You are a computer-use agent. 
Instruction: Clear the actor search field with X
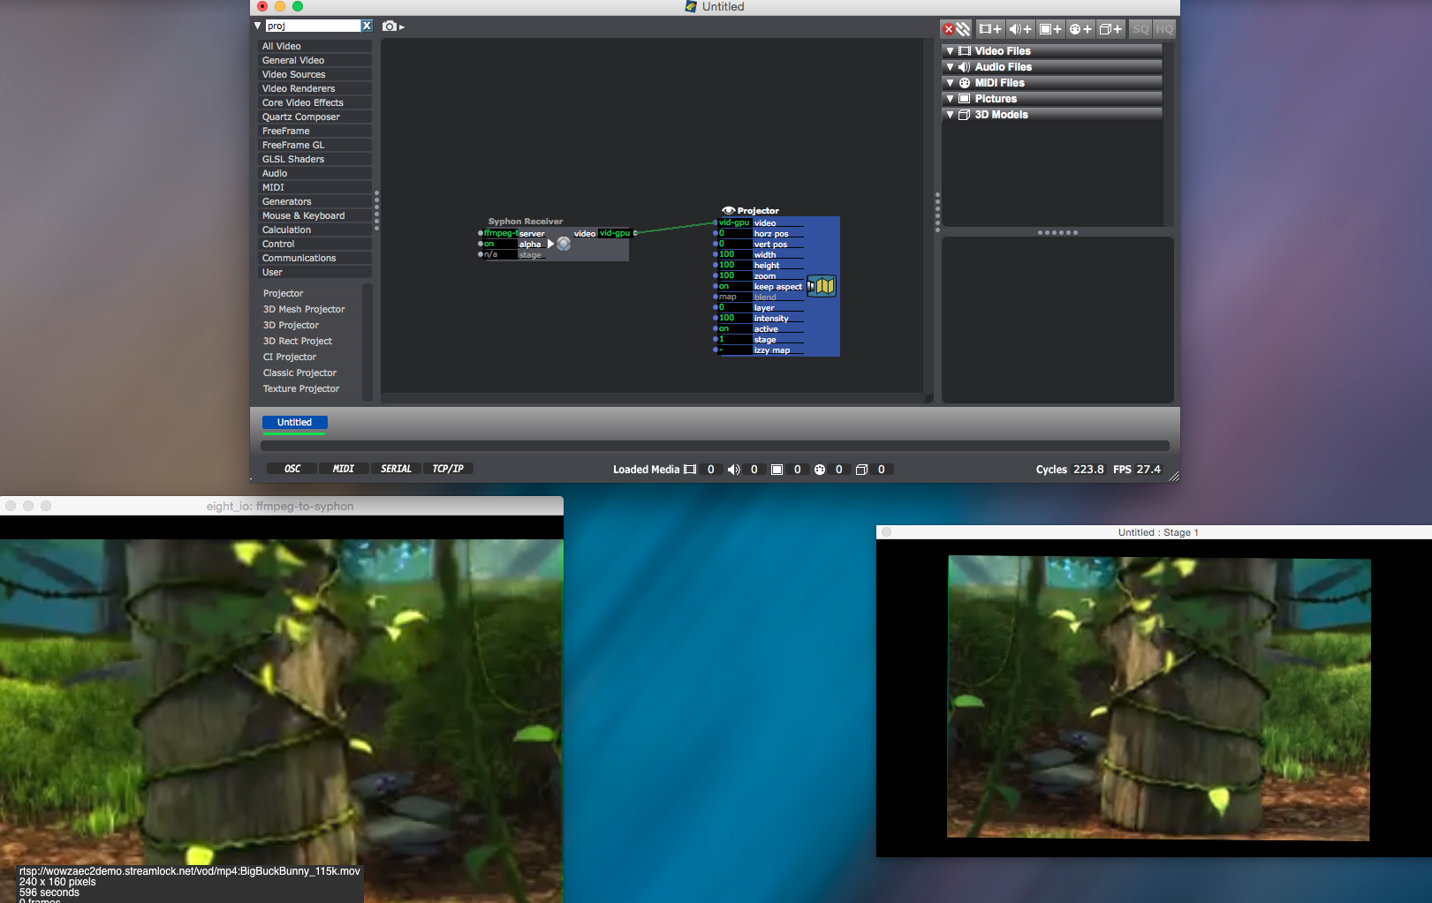click(x=367, y=26)
